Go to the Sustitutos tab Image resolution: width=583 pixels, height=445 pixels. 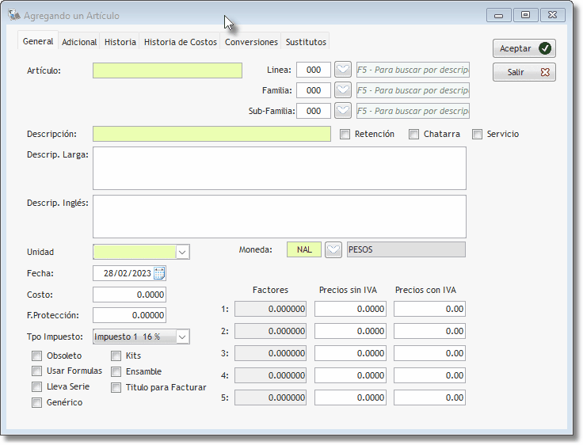(306, 42)
